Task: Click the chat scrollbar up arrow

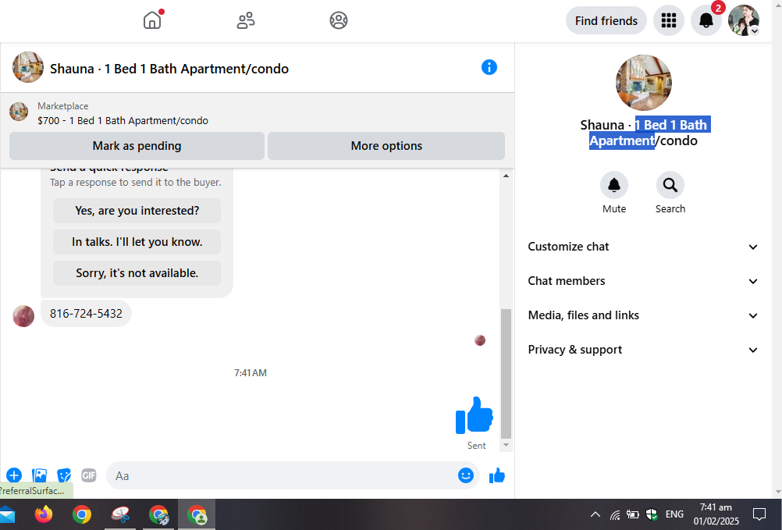Action: point(506,176)
